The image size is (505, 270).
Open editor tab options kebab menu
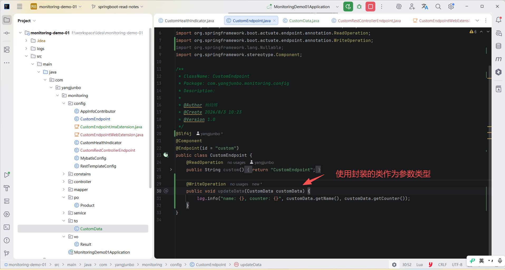pos(486,21)
